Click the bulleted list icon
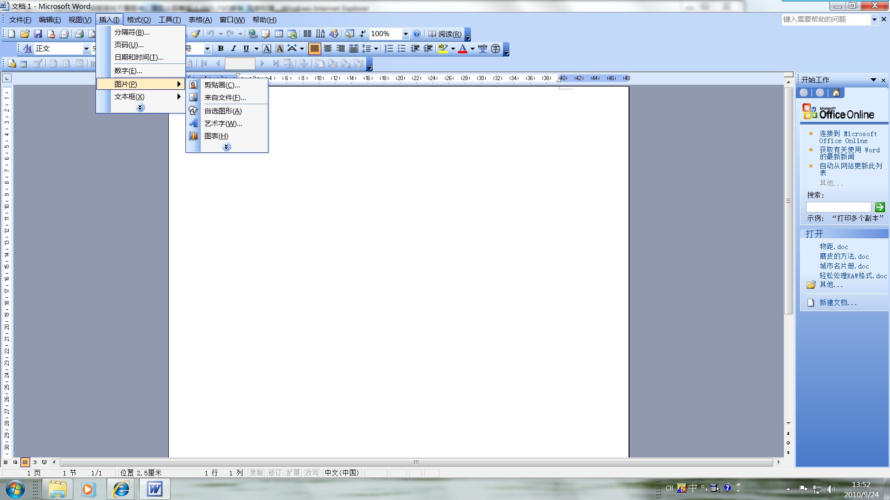 [x=402, y=49]
